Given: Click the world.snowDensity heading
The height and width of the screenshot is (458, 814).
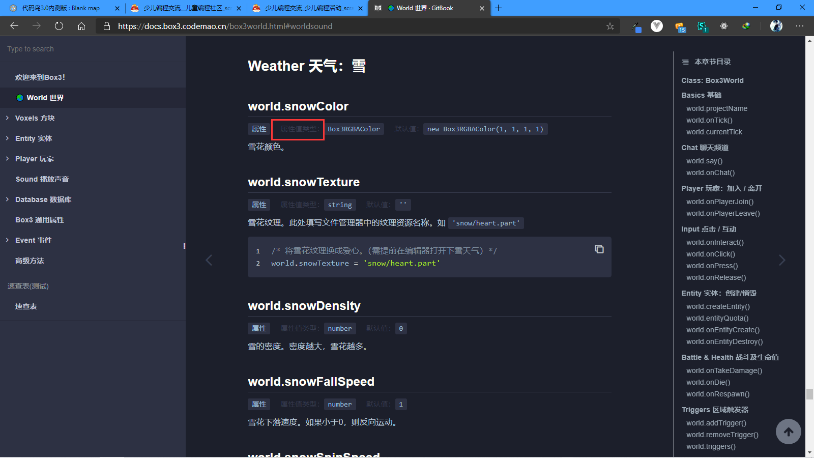Looking at the screenshot, I should click(x=304, y=306).
